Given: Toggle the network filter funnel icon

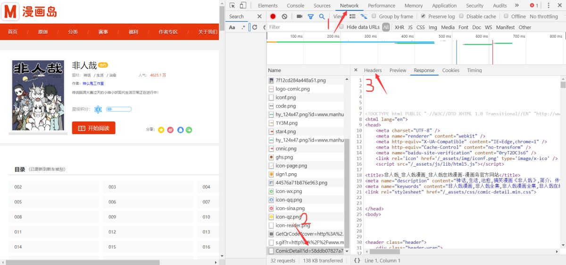Looking at the screenshot, I should [311, 16].
